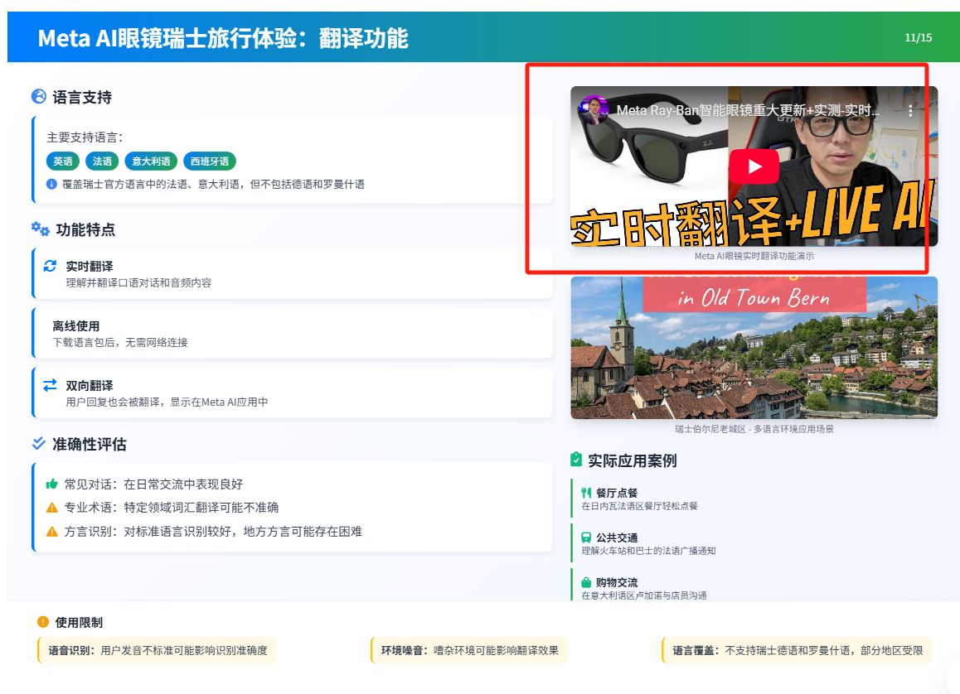960x694 pixels.
Task: Click the text '用户回复也会被翻译'
Action: click(113, 402)
